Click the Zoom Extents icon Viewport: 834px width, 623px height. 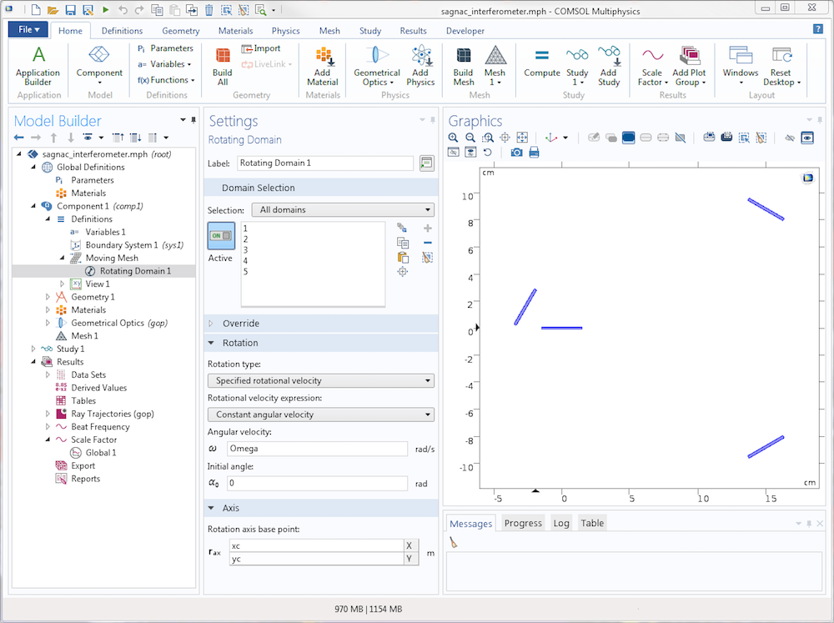(x=522, y=138)
